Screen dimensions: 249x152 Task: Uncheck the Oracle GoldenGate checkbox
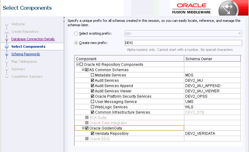pyautogui.click(x=87, y=128)
